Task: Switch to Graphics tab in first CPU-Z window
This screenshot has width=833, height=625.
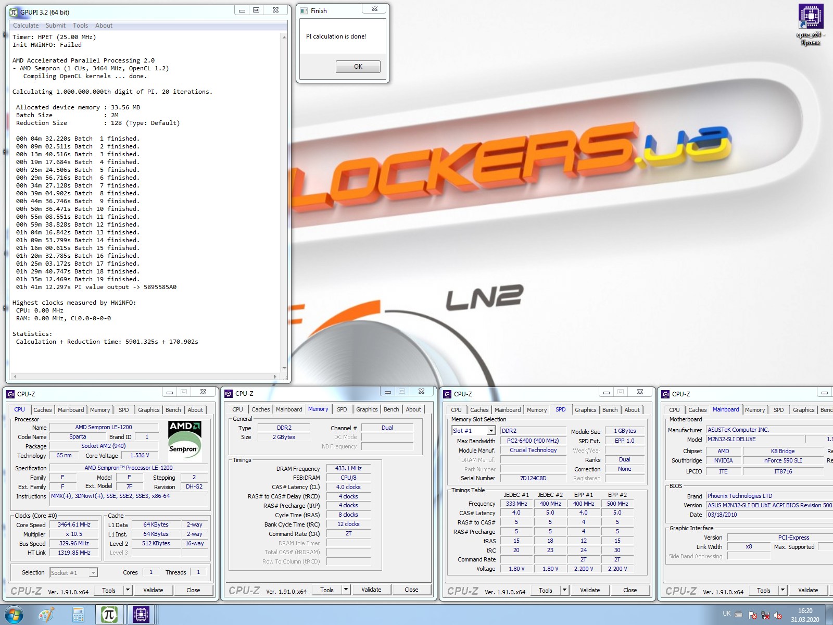Action: pyautogui.click(x=149, y=410)
